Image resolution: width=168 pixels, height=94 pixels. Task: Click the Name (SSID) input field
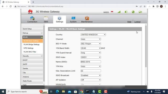click(x=91, y=62)
